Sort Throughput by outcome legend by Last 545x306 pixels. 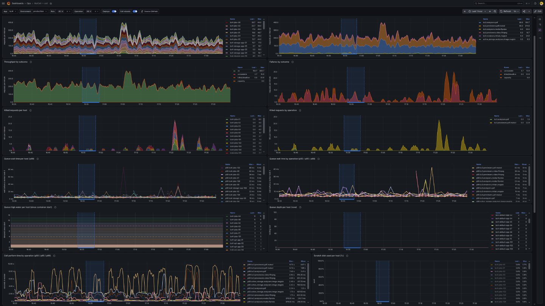pyautogui.click(x=254, y=68)
